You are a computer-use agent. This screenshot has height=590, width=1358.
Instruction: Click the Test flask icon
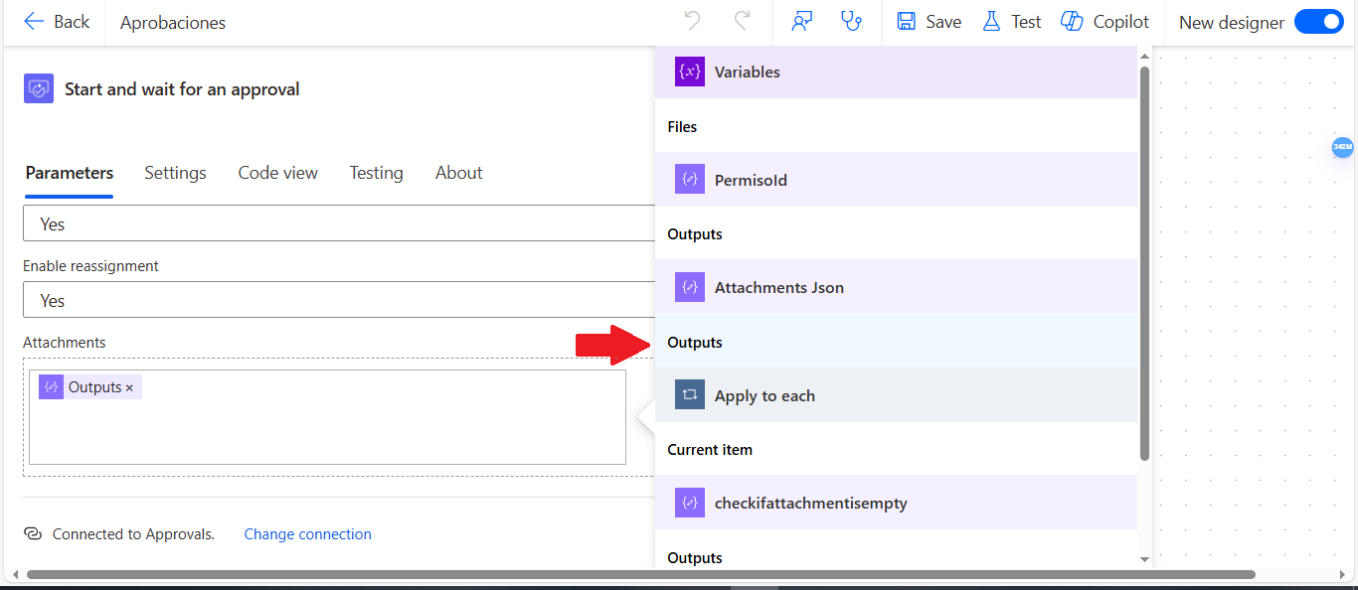tap(991, 21)
